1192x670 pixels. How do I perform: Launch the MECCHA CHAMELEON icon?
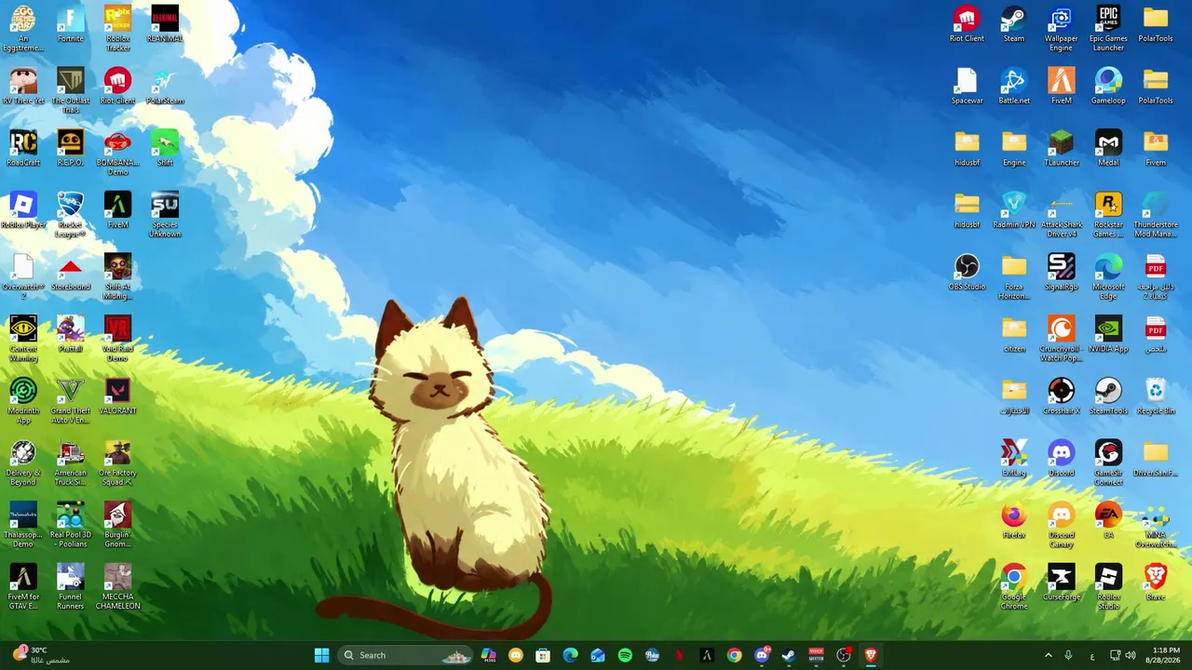(x=117, y=587)
